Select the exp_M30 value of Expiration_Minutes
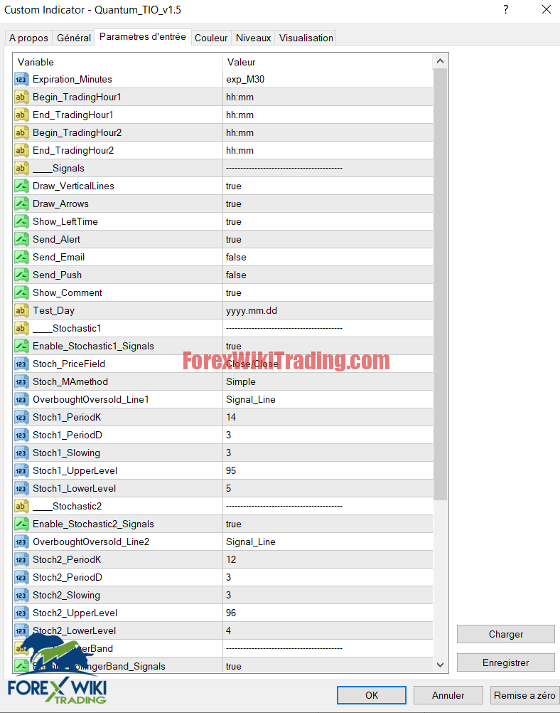 pyautogui.click(x=245, y=80)
